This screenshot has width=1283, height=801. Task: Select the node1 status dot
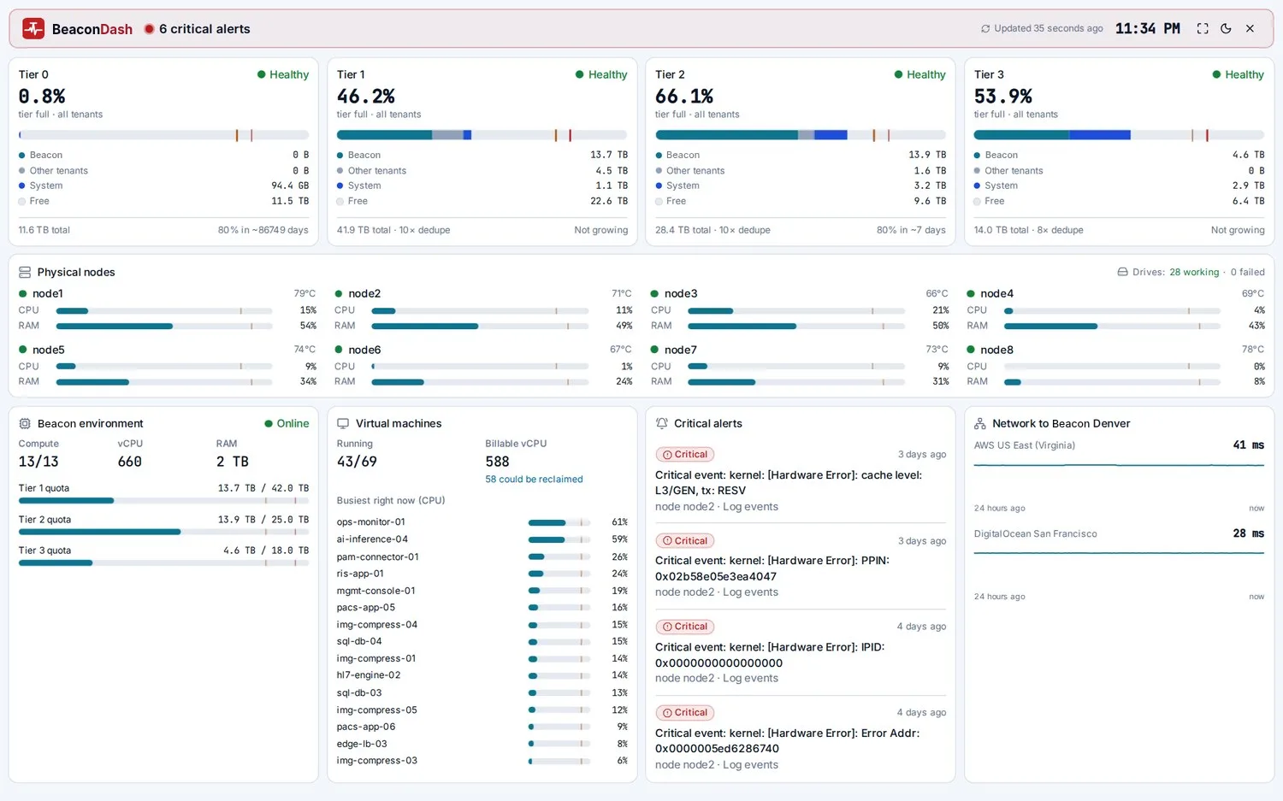click(23, 294)
